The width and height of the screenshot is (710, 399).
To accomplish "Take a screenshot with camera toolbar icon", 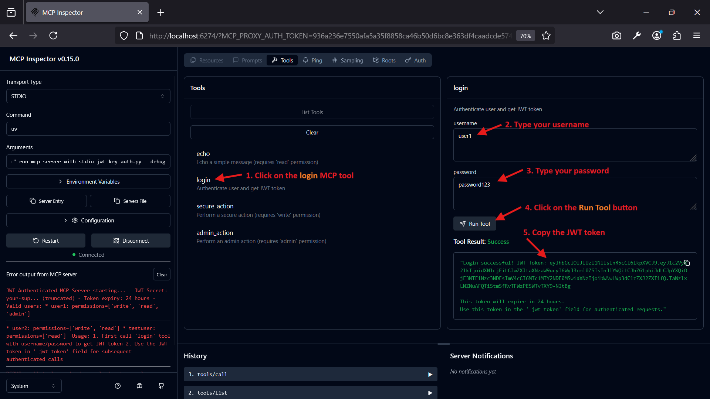I will pos(617,35).
